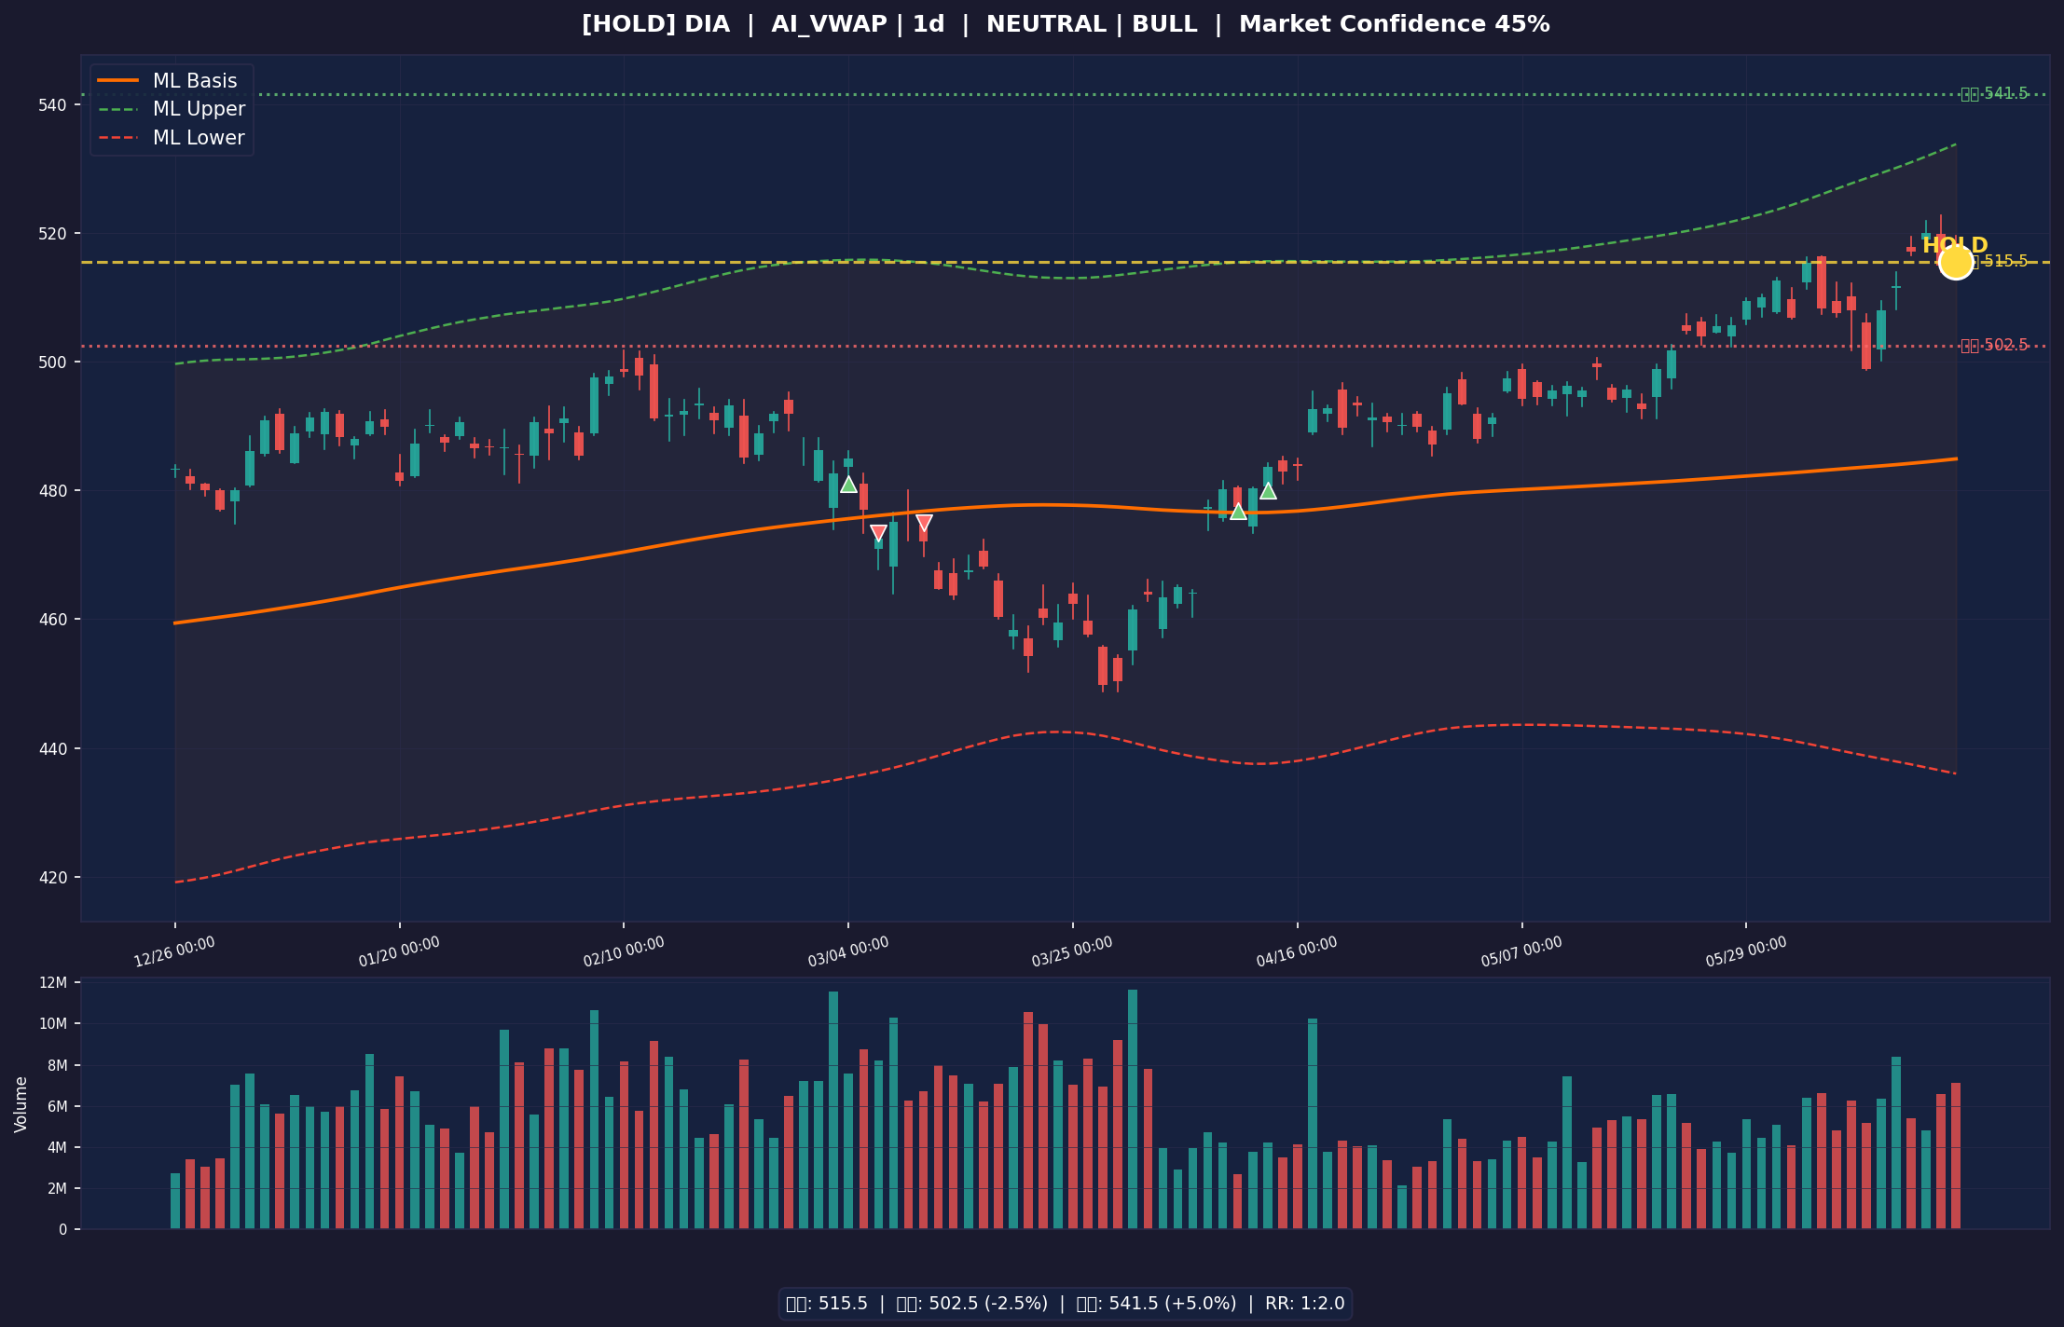Screen dimensions: 2064x1327
Task: Toggle the ML Lower legend entry
Action: click(x=172, y=138)
